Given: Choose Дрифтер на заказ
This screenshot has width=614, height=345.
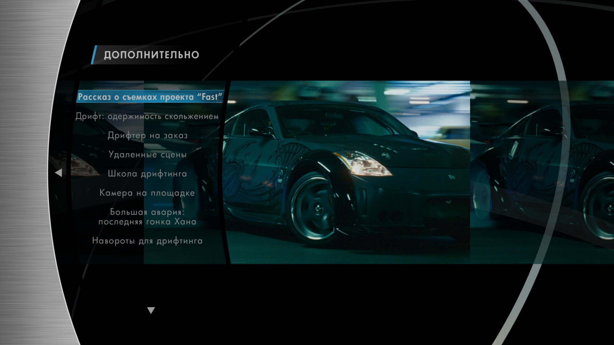Looking at the screenshot, I should (147, 135).
